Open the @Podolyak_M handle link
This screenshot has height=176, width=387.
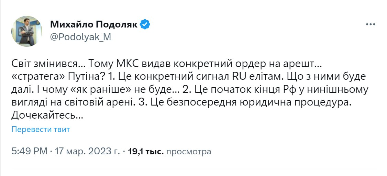[x=80, y=37]
